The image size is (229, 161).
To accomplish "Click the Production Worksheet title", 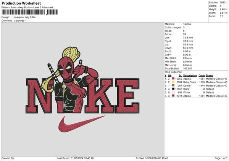I will [21, 3].
